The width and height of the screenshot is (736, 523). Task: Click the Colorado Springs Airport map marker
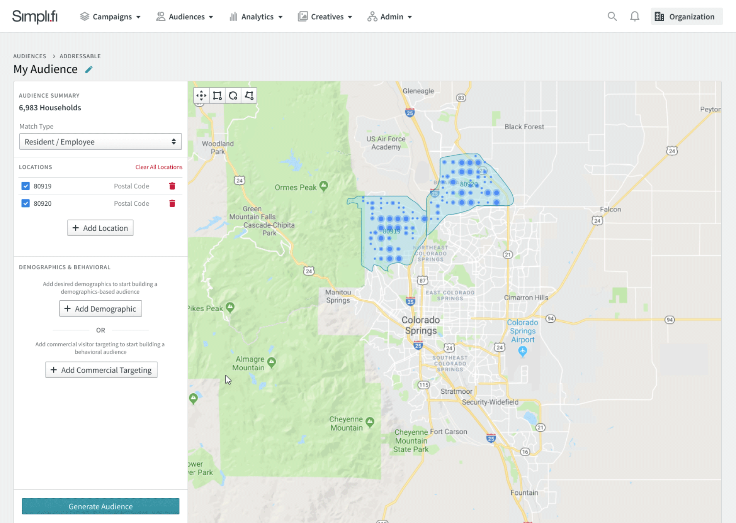tap(522, 351)
